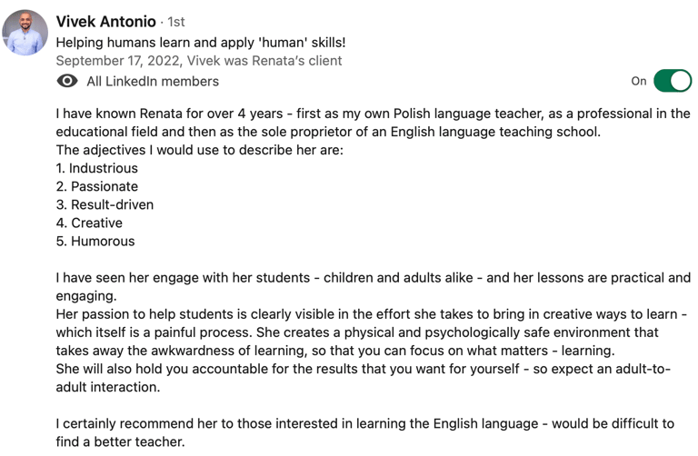Click the '2. Passionate' list item
The height and width of the screenshot is (456, 698).
97,186
